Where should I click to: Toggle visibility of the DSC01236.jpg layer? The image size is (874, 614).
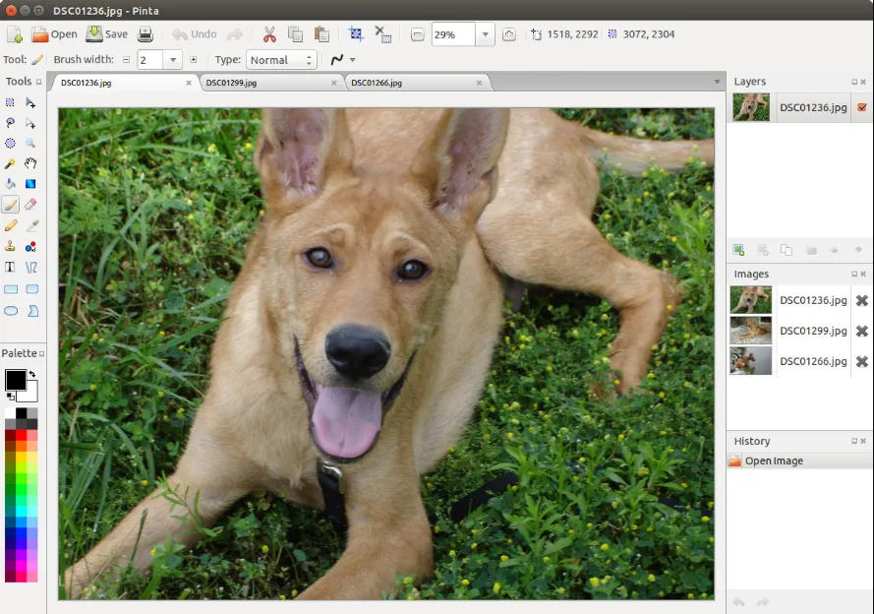(862, 106)
